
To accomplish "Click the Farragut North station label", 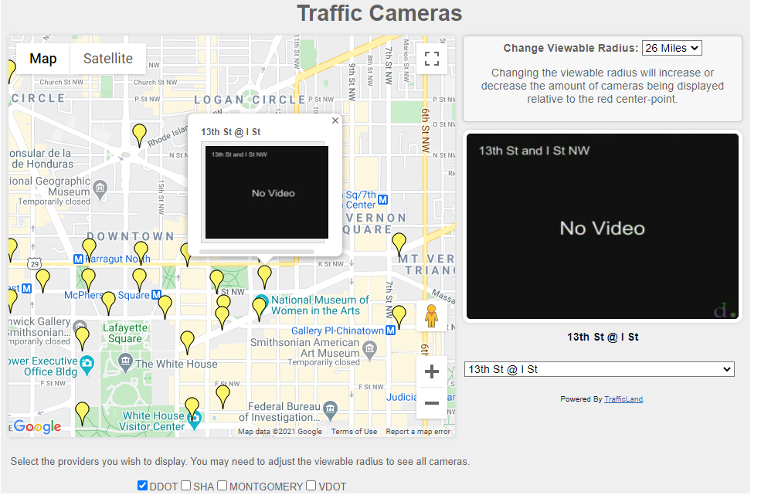I will tap(118, 259).
